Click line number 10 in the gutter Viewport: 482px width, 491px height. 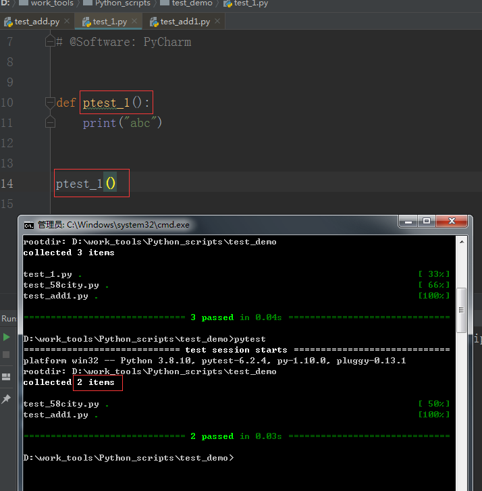pyautogui.click(x=7, y=103)
